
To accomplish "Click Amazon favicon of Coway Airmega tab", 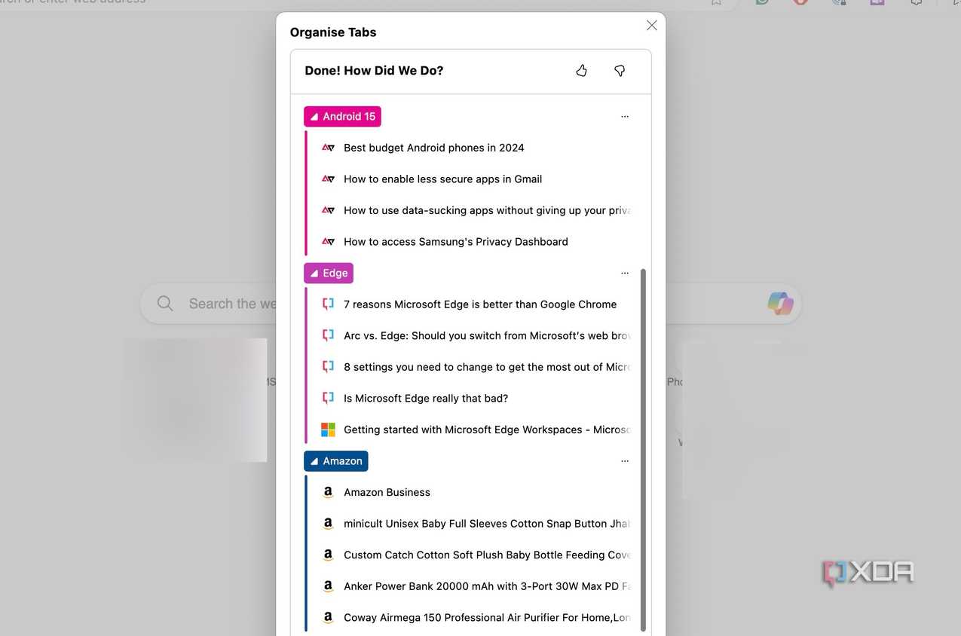I will point(328,617).
